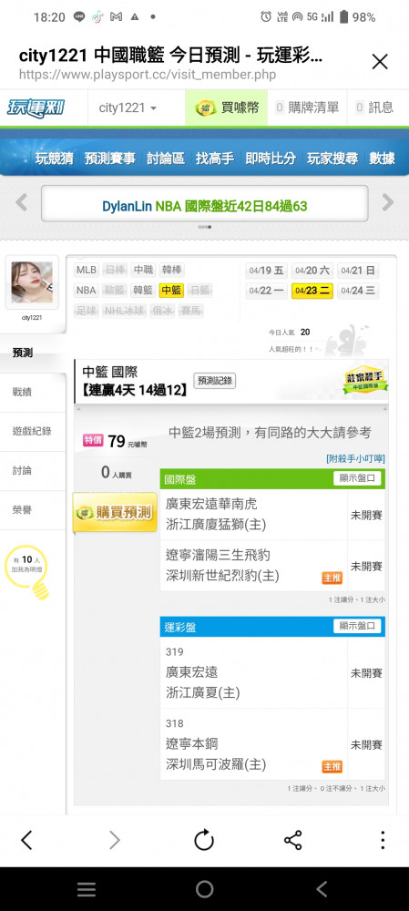Select the NBA league tab
This screenshot has width=409, height=911.
click(x=86, y=291)
